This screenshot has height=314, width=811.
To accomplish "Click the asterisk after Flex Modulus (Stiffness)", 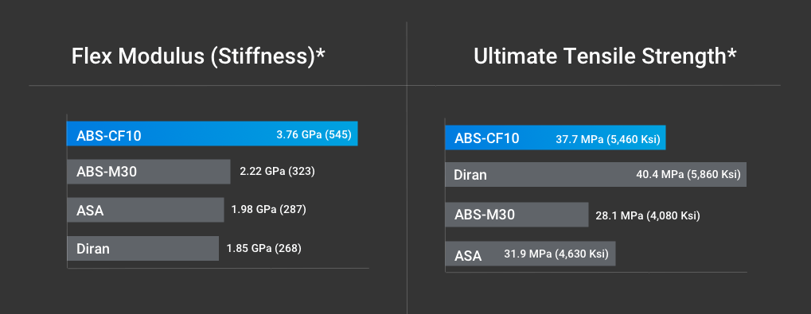I will click(x=320, y=53).
